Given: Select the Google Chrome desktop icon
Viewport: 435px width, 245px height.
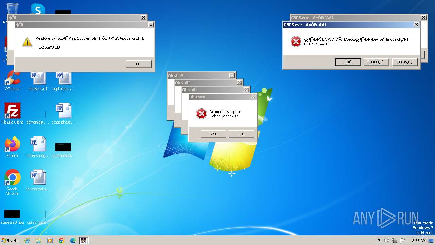Looking at the screenshot, I should click(12, 182).
